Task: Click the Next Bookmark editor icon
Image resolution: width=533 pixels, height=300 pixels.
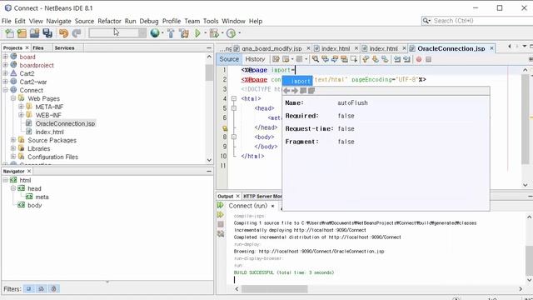Action: 376,59
